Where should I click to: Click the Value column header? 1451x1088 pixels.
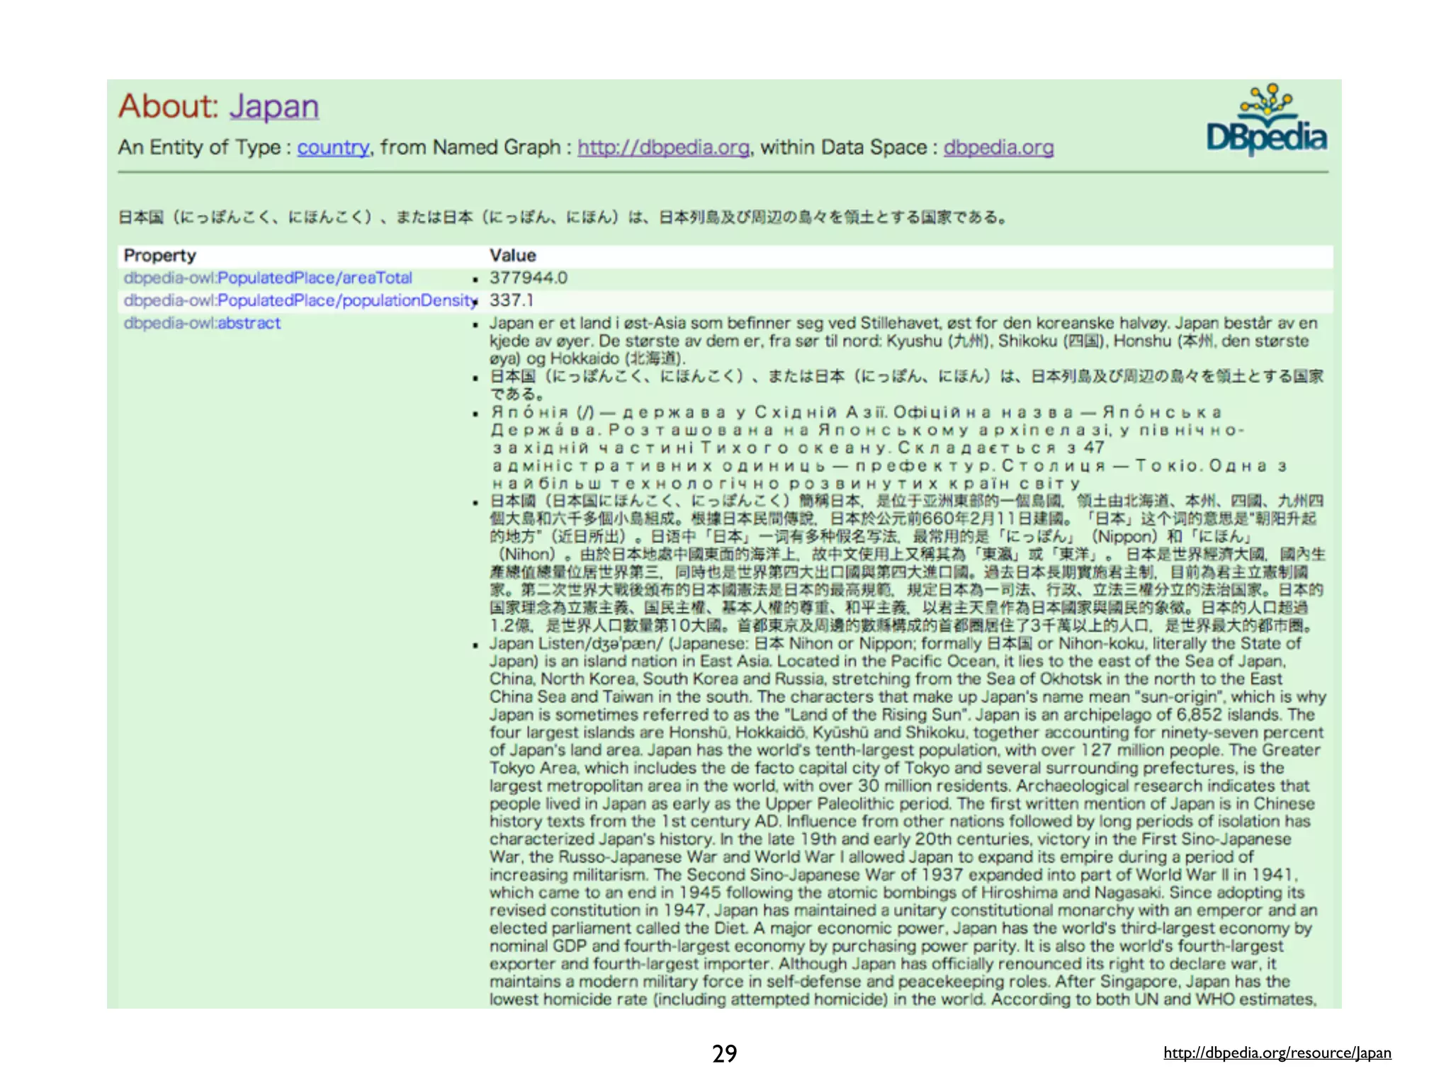pyautogui.click(x=512, y=256)
